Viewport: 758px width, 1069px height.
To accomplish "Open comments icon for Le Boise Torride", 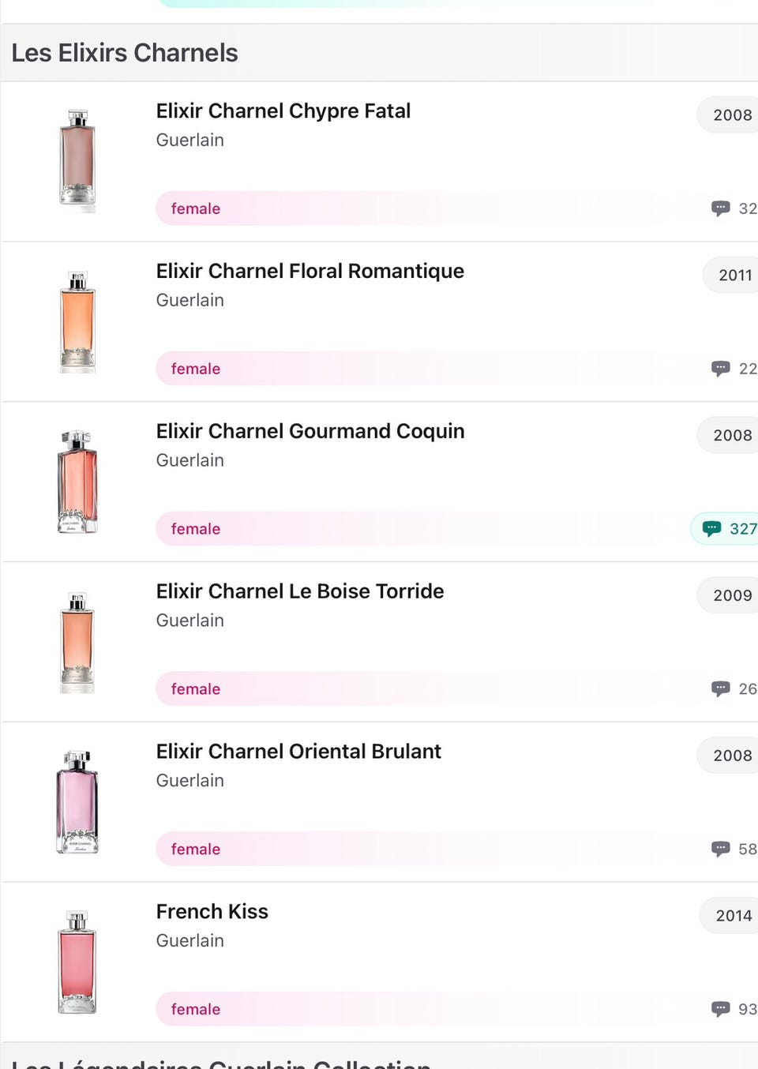I will (x=720, y=688).
